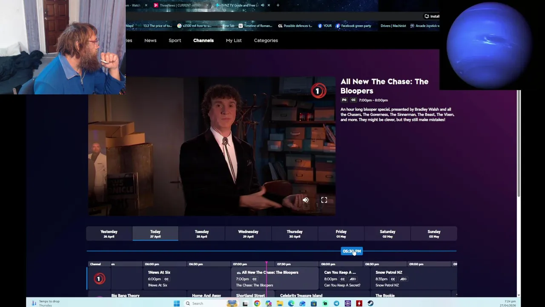This screenshot has height=307, width=545.
Task: Open purple square app in taskbar
Action: pos(348,304)
